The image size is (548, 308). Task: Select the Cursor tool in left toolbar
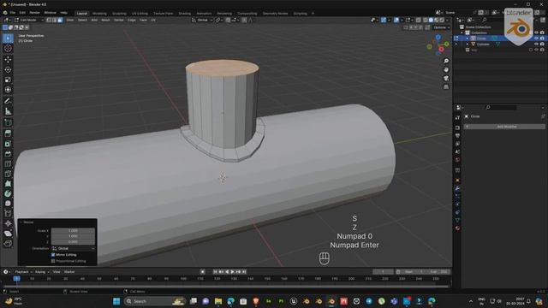coord(8,49)
